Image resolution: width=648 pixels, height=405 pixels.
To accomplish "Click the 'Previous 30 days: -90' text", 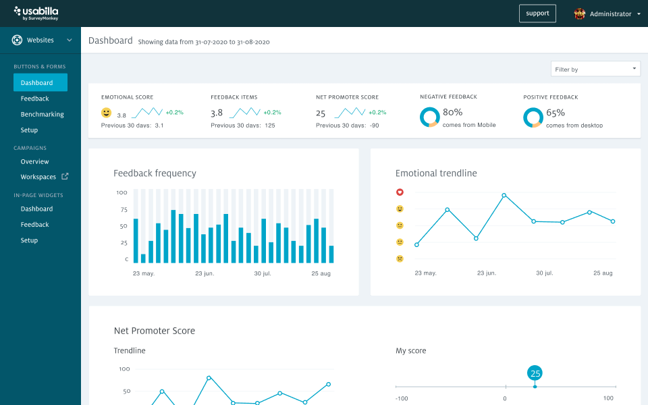I will [348, 126].
